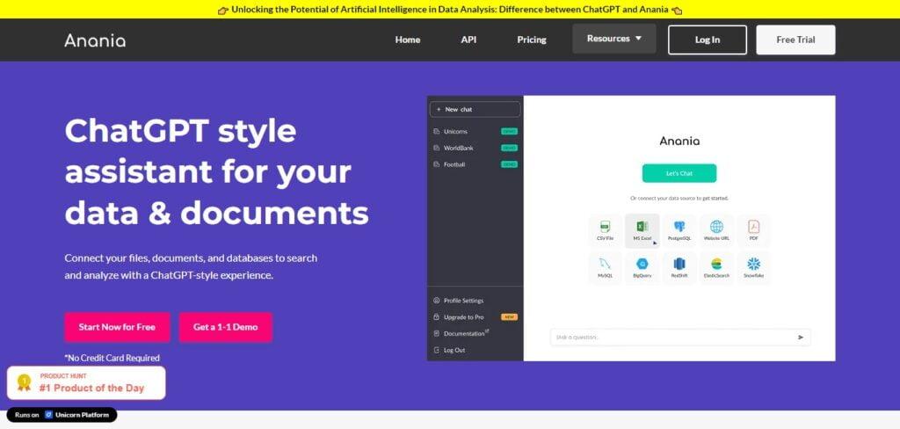
Task: Click the DEMO badge beside Unicorns
Action: pyautogui.click(x=509, y=132)
